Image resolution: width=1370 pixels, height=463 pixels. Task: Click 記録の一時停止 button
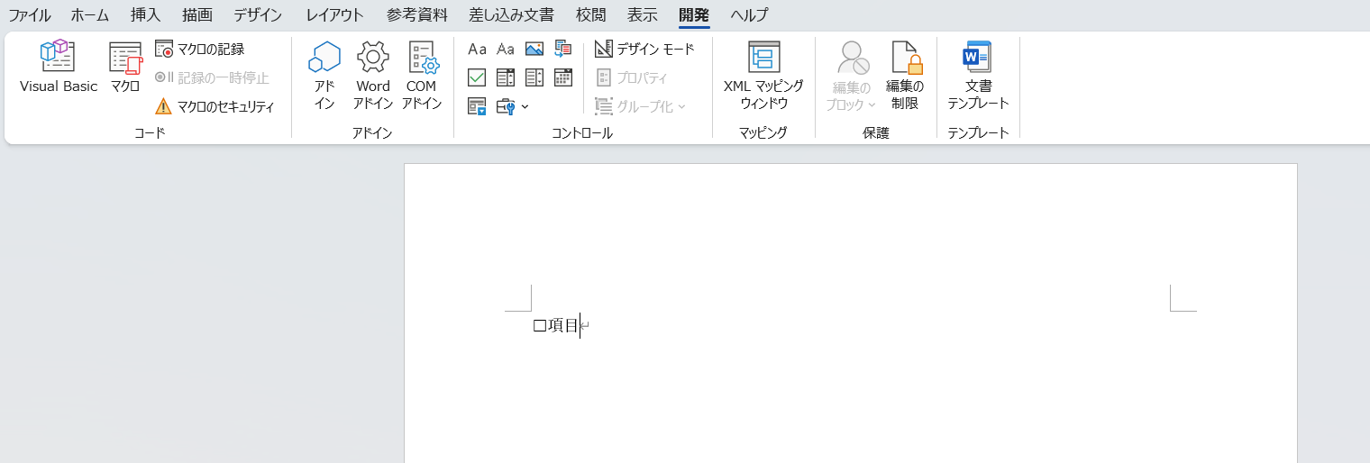click(x=212, y=77)
